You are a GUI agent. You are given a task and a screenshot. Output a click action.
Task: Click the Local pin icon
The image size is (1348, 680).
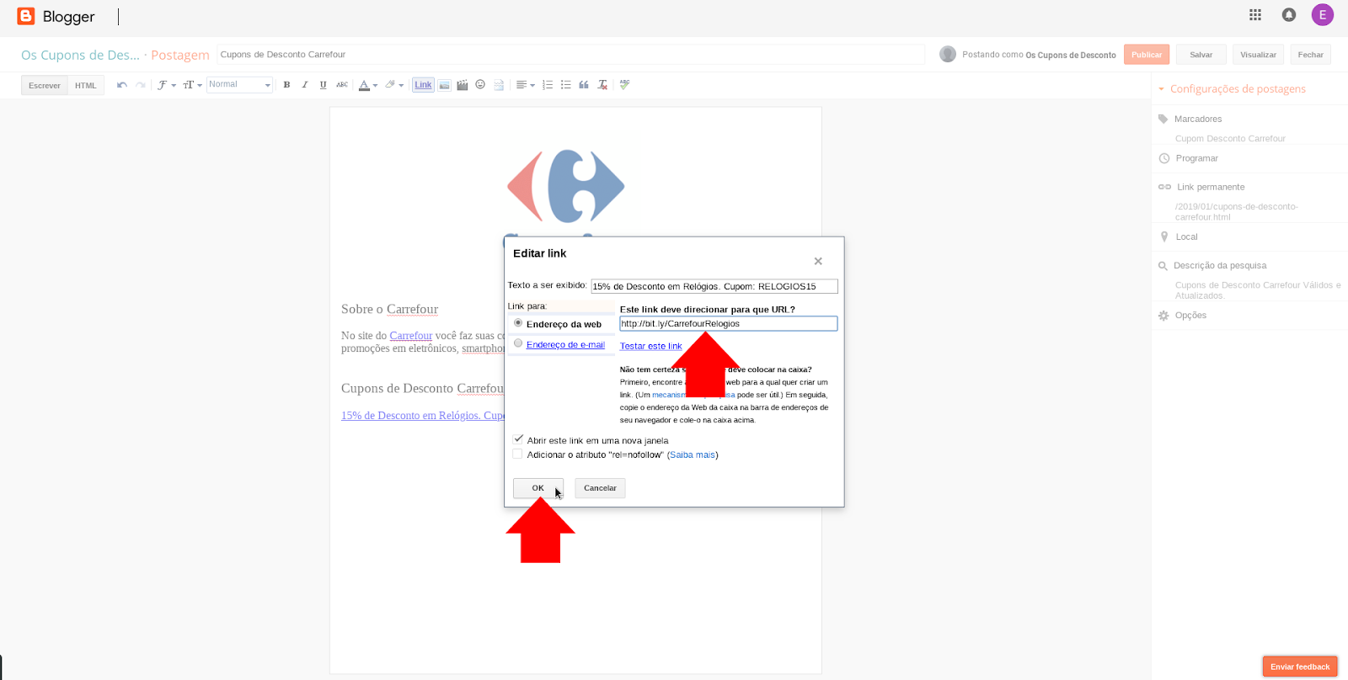pos(1164,236)
